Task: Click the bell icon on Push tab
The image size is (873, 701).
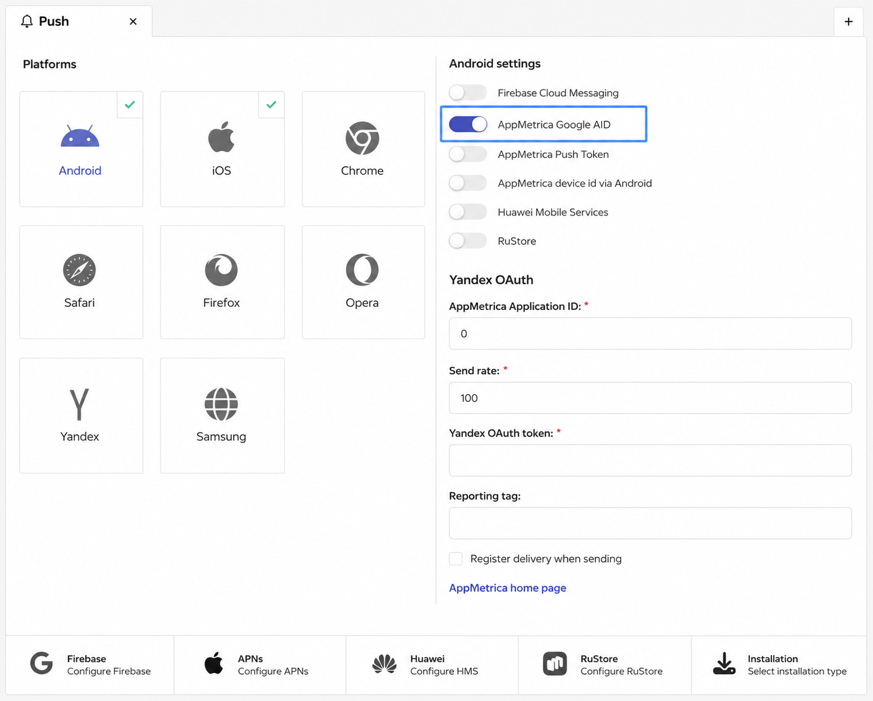Action: coord(27,21)
